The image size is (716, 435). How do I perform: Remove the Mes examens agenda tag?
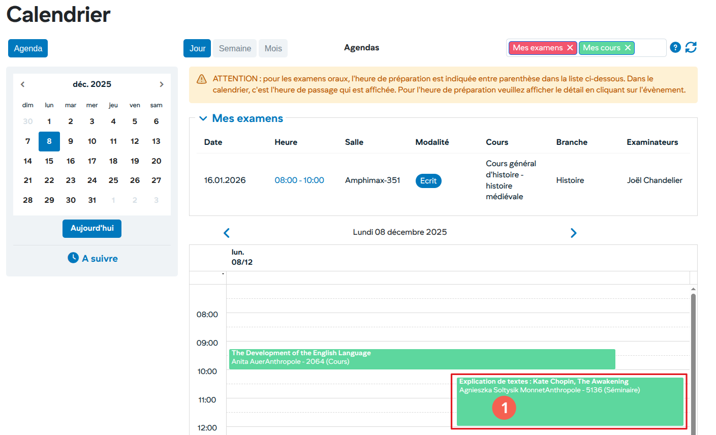coord(570,48)
